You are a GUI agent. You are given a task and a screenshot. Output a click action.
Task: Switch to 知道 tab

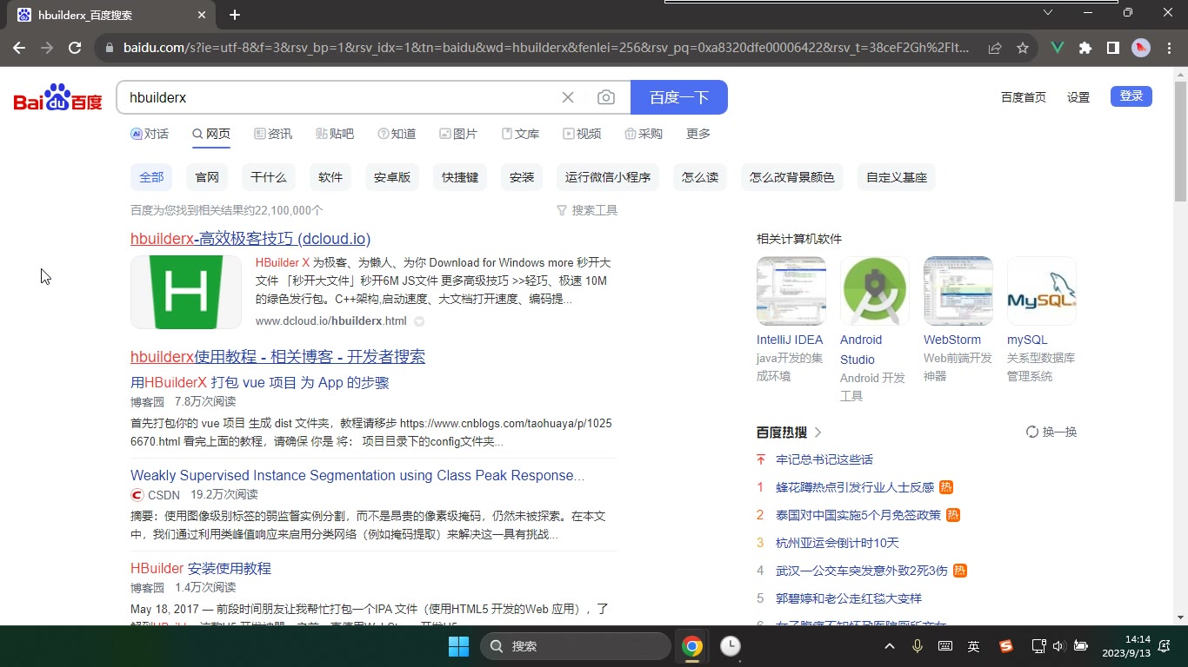coord(397,134)
